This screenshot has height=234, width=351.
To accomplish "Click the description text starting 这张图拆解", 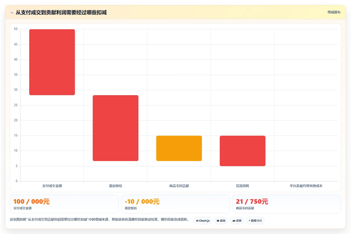I will point(99,220).
